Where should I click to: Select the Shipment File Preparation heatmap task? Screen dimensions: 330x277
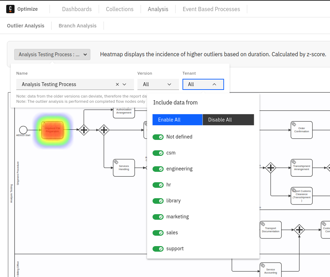tap(53, 130)
